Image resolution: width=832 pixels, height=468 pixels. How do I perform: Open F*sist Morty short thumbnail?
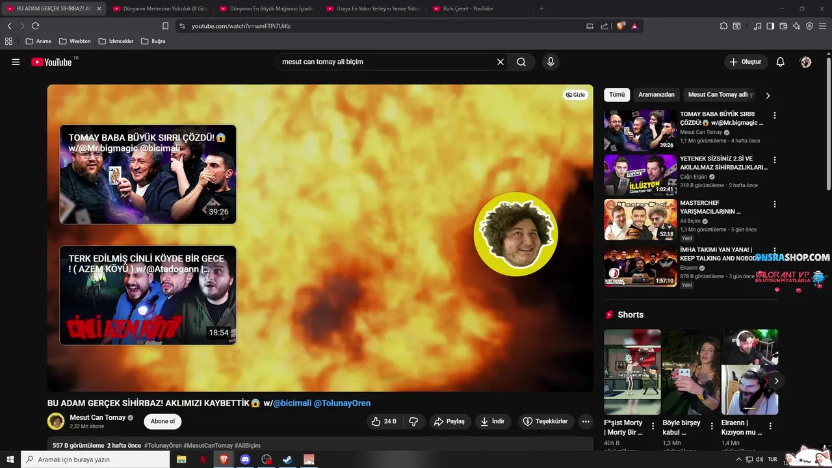tap(632, 372)
